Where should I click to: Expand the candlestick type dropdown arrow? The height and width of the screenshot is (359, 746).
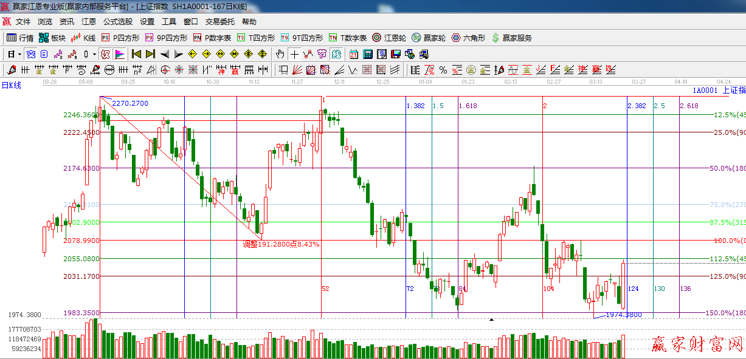94,54
